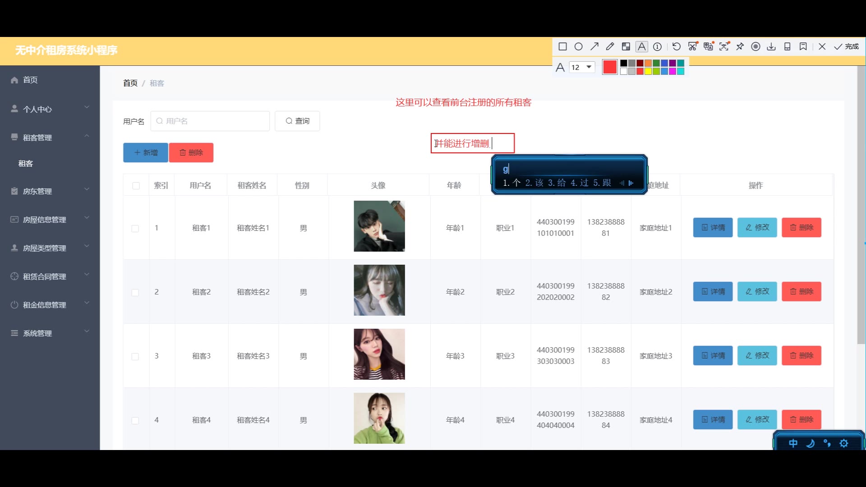Viewport: 866px width, 487px height.
Task: Tick the header select-all checkbox
Action: 136,186
